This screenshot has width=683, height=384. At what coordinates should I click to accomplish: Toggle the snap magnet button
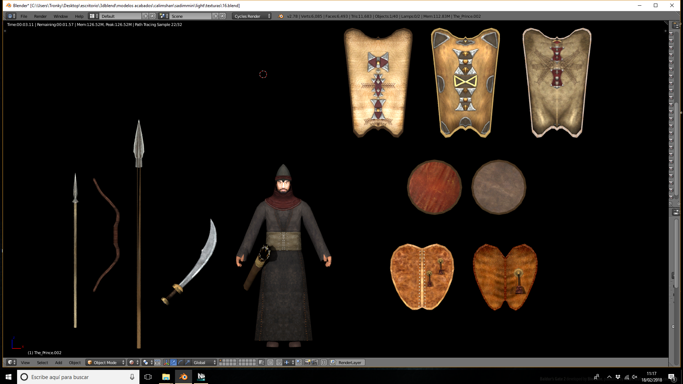279,362
